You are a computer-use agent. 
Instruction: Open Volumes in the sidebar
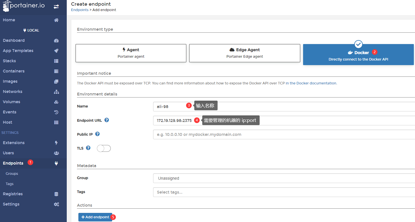(33, 102)
